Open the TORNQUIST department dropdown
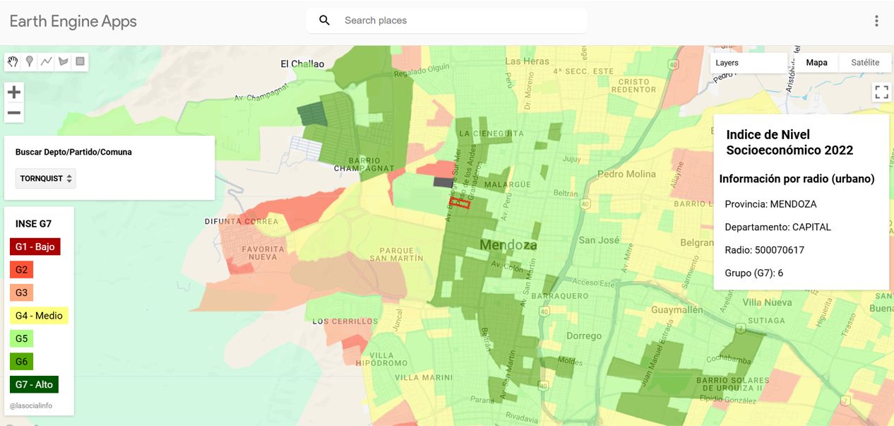 pos(46,179)
